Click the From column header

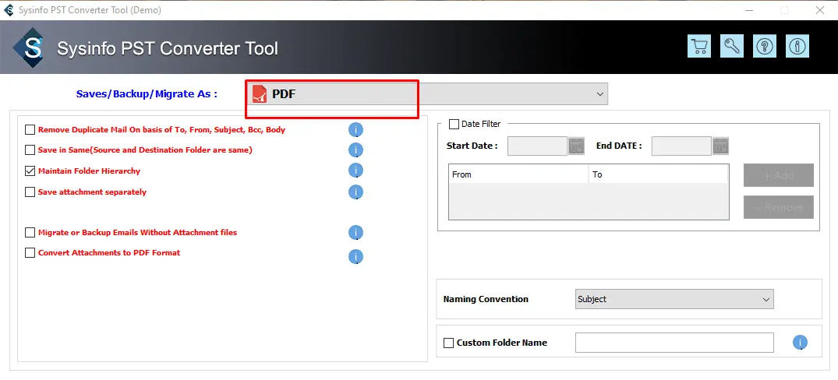(x=518, y=174)
